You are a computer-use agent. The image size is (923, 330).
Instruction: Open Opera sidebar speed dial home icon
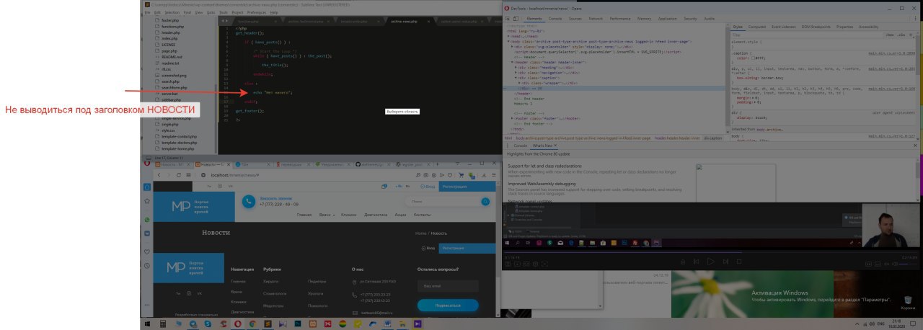147,187
